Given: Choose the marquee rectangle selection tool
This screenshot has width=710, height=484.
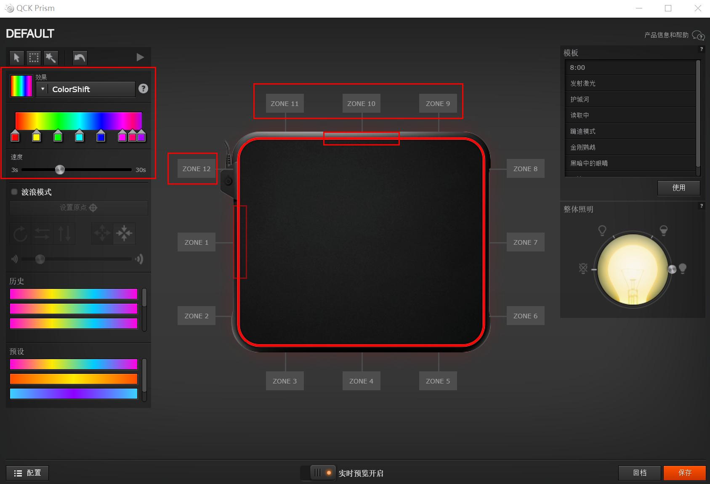Looking at the screenshot, I should click(34, 58).
